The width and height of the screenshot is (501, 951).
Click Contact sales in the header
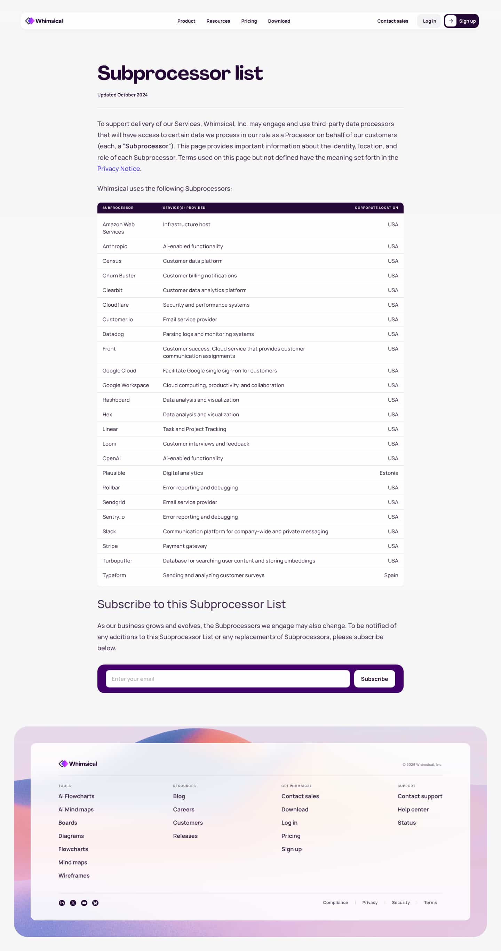392,21
